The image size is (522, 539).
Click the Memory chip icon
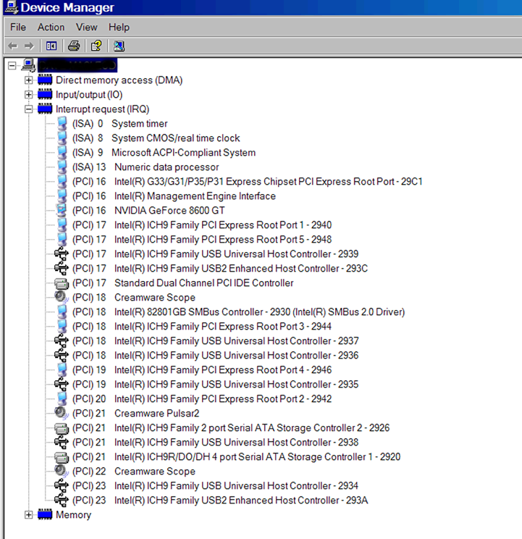point(45,514)
